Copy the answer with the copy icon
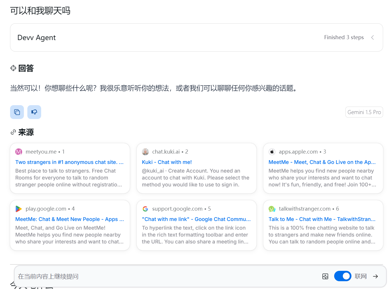The width and height of the screenshot is (390, 291). 17,112
